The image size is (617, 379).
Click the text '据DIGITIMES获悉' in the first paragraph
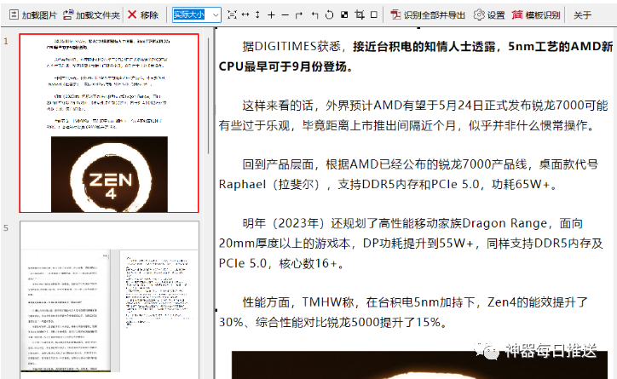[291, 47]
